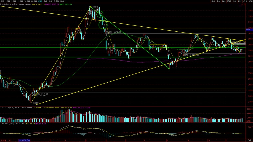The image size is (253, 142).
Task: Open the 指标 indicators button
Action: coord(213,1)
